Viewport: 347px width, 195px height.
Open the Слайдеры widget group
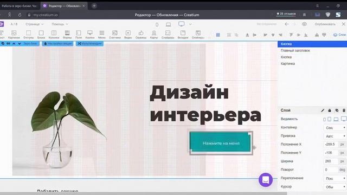click(x=168, y=35)
